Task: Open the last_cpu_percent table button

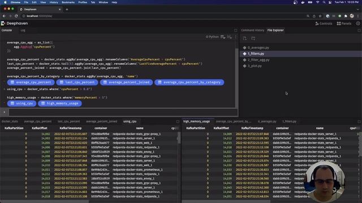Action: click(77, 82)
